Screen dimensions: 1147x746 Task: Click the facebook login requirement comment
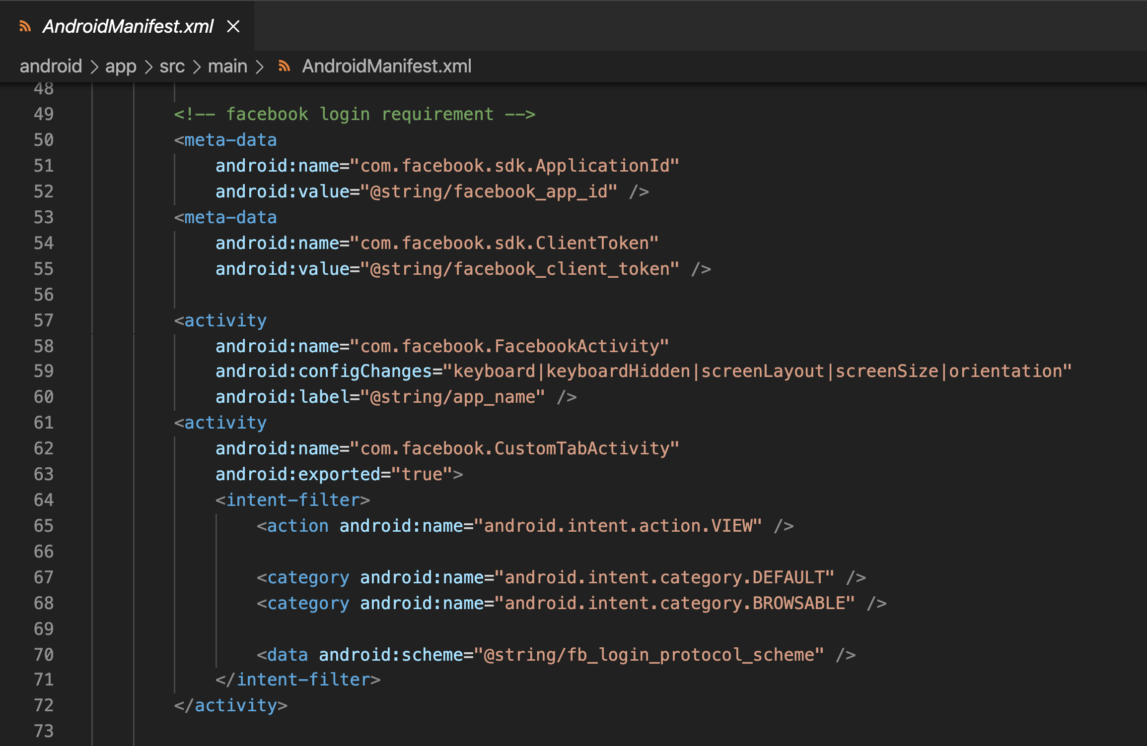click(x=355, y=114)
